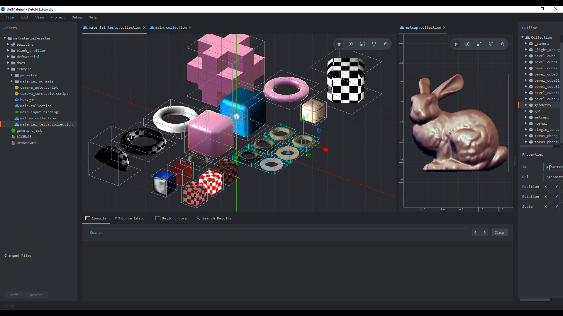
Task: Switch to the main.collection tab
Action: (170, 27)
